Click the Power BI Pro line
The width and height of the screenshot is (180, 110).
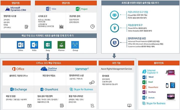(137, 28)
